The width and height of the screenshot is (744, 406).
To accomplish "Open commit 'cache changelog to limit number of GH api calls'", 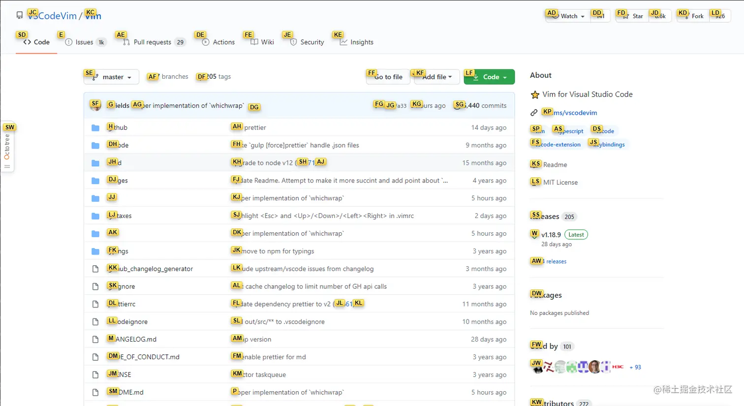I will (x=310, y=287).
